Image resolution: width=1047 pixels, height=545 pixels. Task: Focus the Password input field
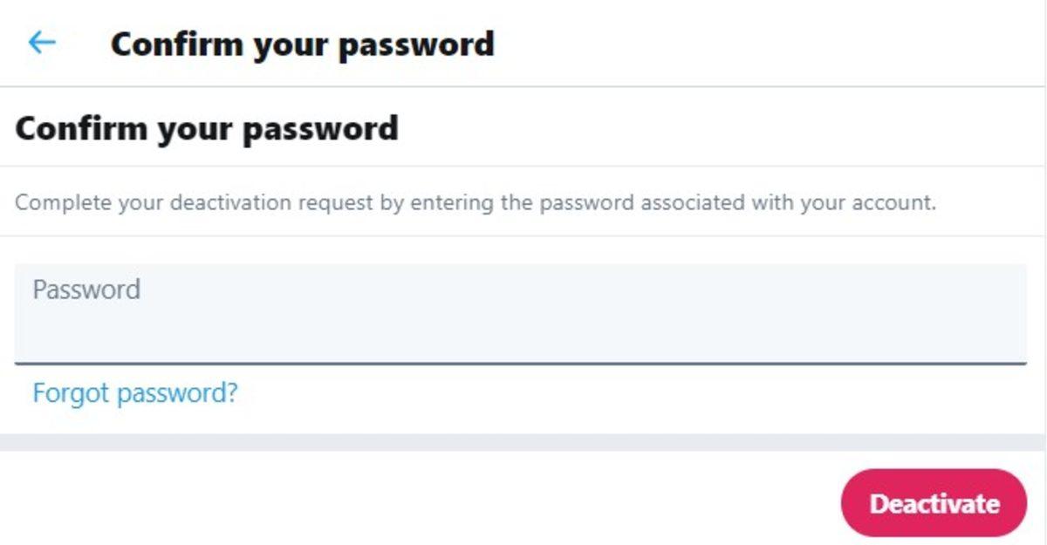(x=520, y=324)
